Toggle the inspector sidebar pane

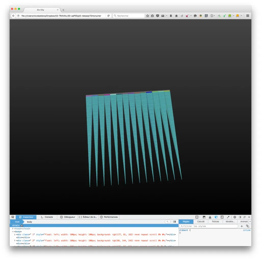174,222
